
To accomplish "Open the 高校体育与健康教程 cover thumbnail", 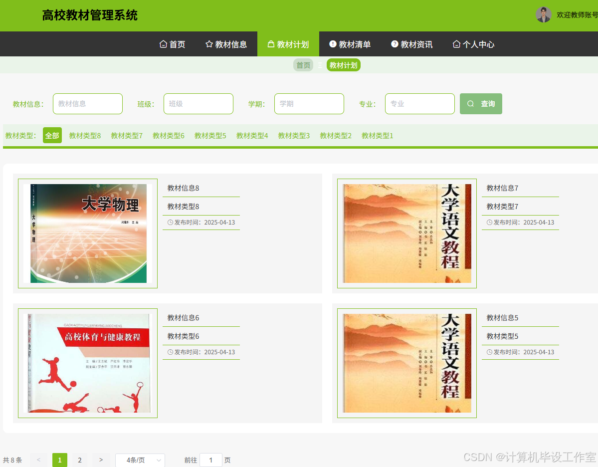I will (x=88, y=363).
